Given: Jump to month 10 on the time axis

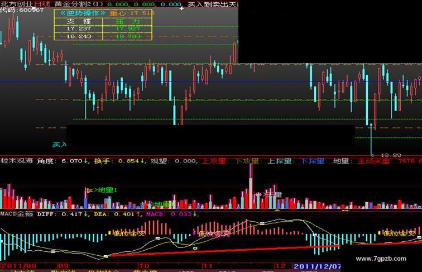Looking at the screenshot, I should pyautogui.click(x=144, y=266).
